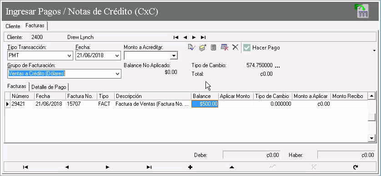
Task: Go to previous record in bottom navigator
Action: pos(67,167)
